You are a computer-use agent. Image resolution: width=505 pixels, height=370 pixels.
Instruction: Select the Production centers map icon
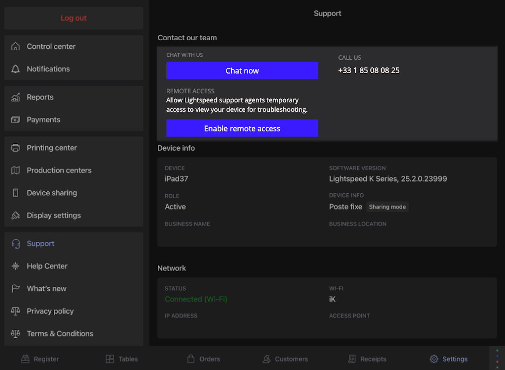click(x=16, y=170)
